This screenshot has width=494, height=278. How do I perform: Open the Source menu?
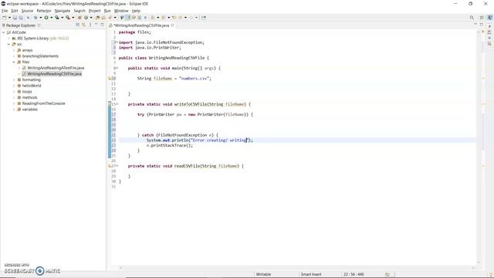[27, 11]
